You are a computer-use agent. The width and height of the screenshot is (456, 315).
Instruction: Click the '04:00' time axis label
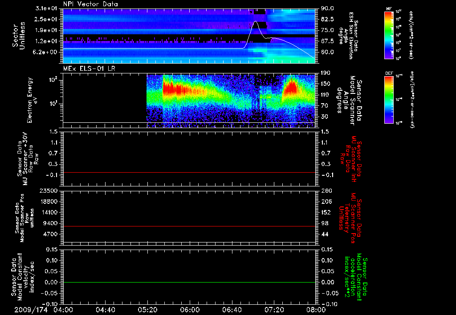click(63, 310)
